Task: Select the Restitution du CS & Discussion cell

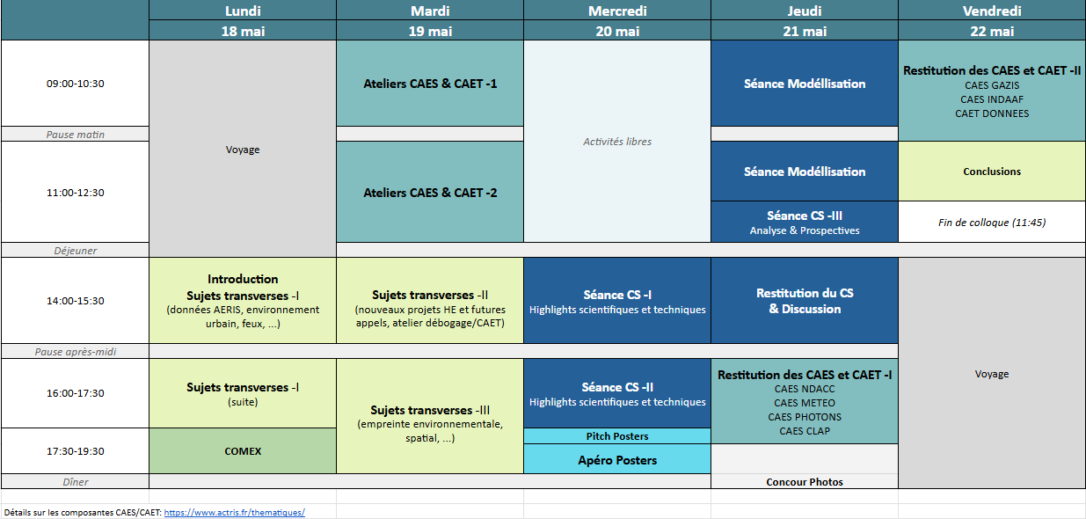Action: pos(805,301)
